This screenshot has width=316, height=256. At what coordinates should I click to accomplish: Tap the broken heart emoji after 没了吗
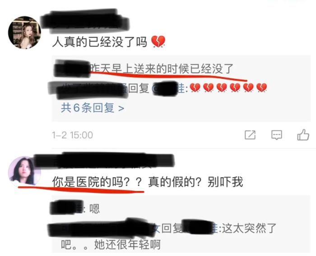(x=158, y=41)
